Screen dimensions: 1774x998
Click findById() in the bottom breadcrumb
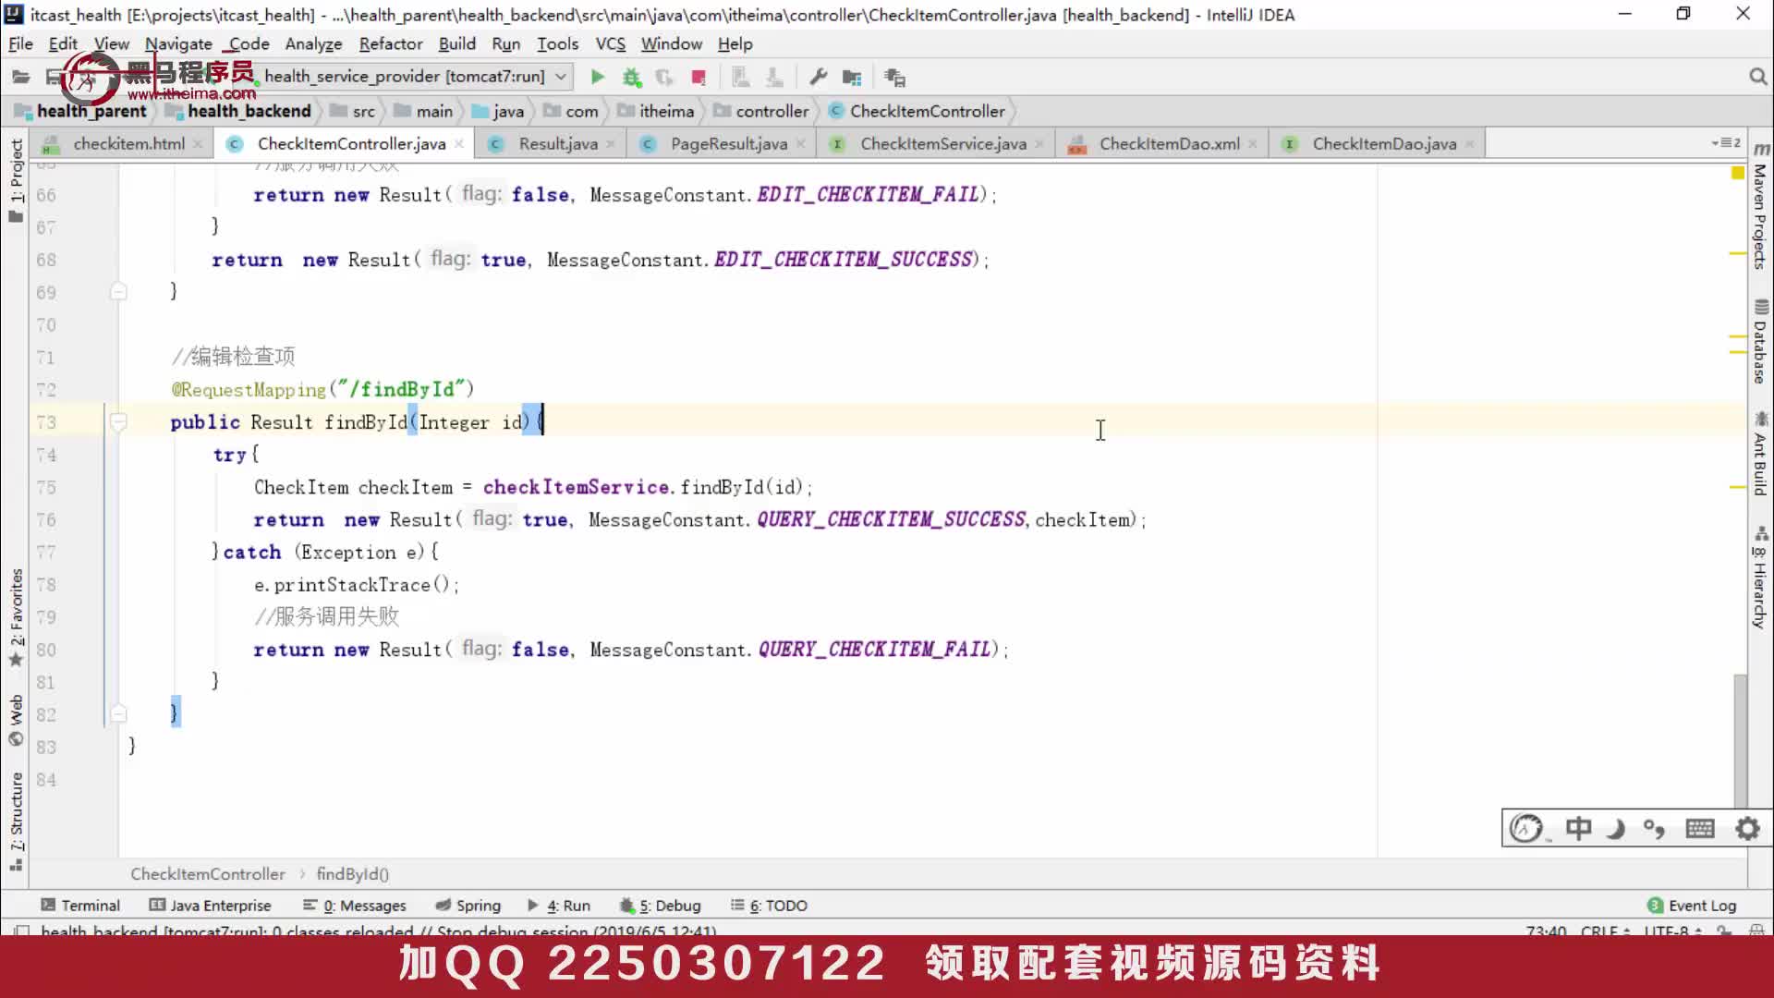pyautogui.click(x=353, y=874)
